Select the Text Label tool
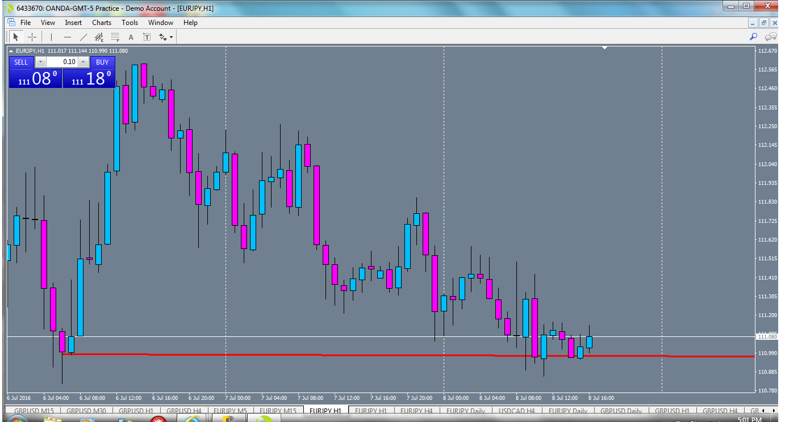The image size is (785, 422). (x=146, y=36)
